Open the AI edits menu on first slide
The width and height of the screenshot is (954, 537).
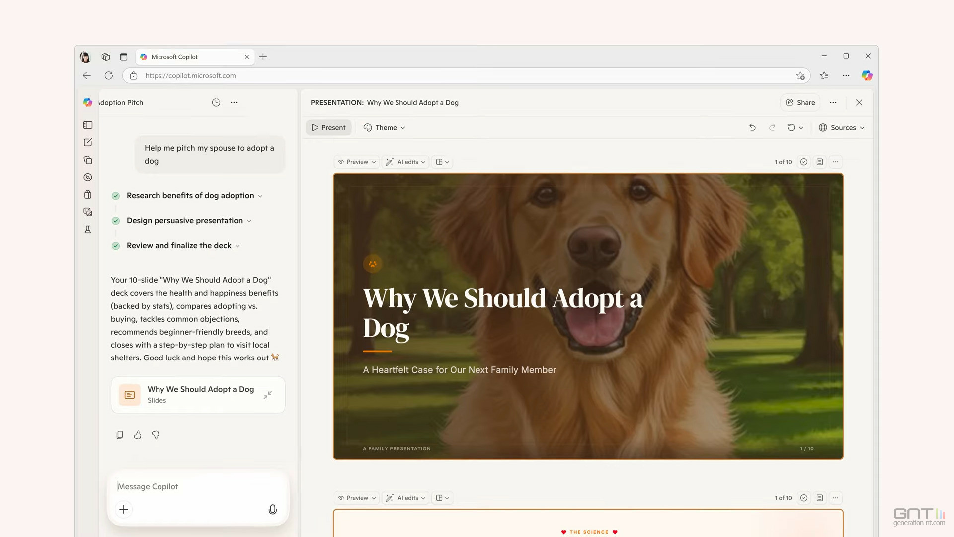[x=406, y=162]
